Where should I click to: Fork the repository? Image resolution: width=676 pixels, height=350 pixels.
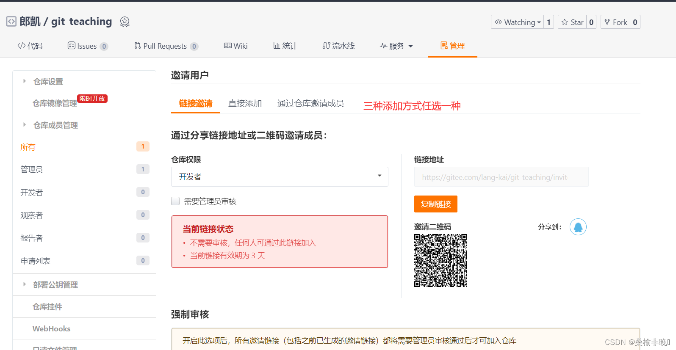pos(615,22)
